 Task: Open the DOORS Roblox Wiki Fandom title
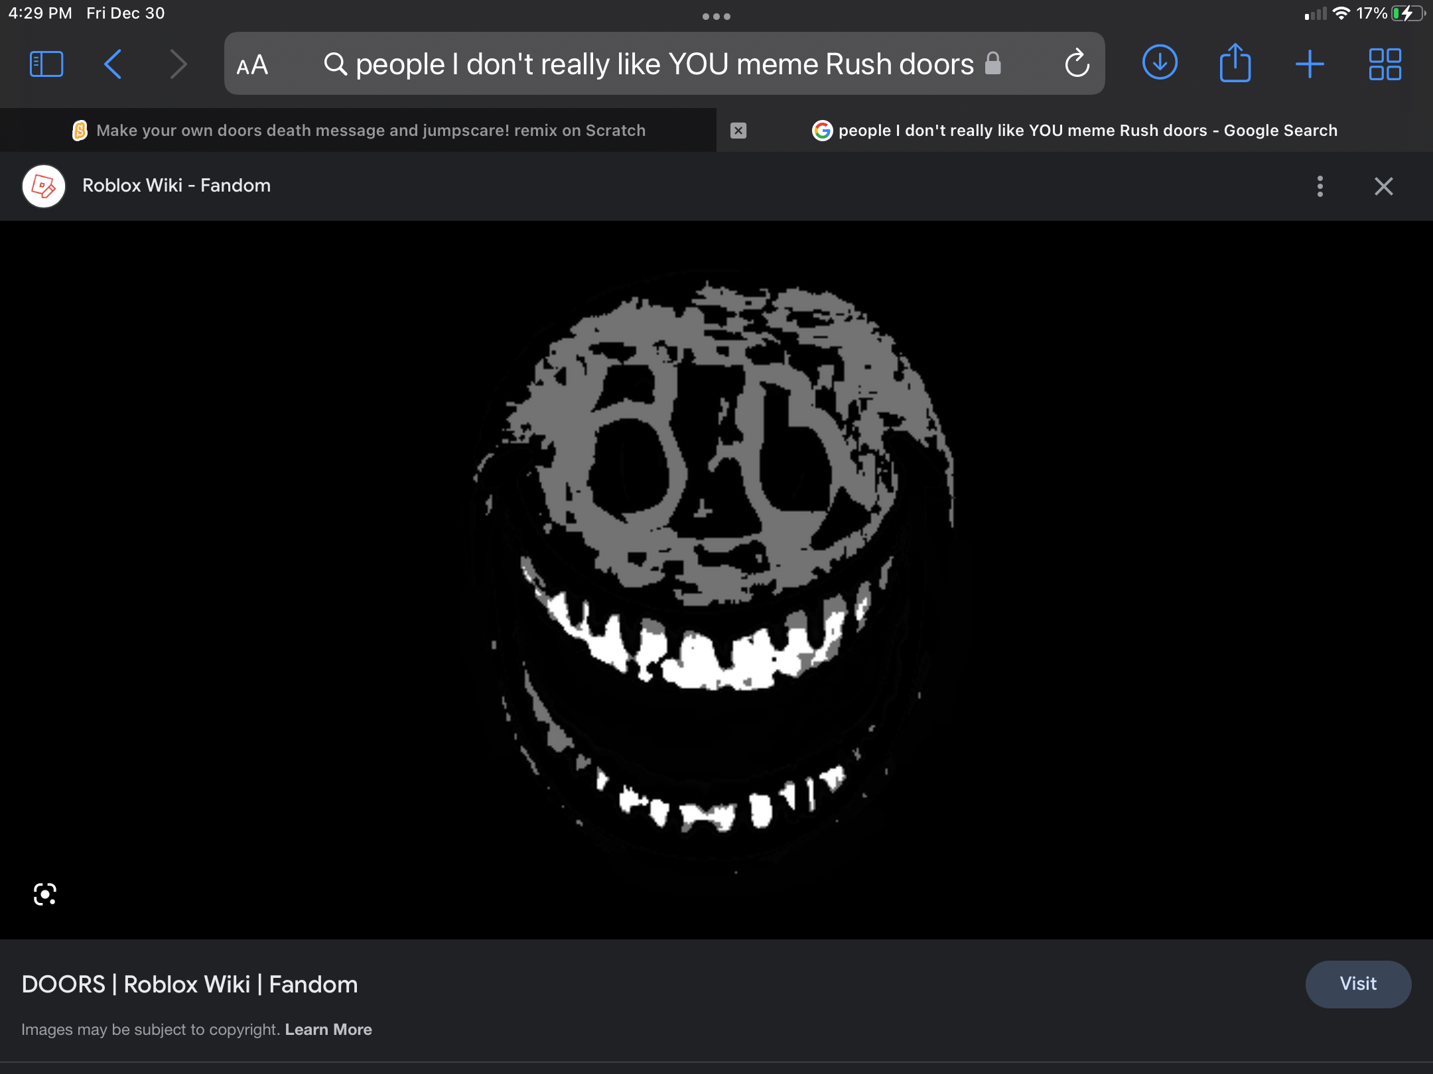(190, 984)
